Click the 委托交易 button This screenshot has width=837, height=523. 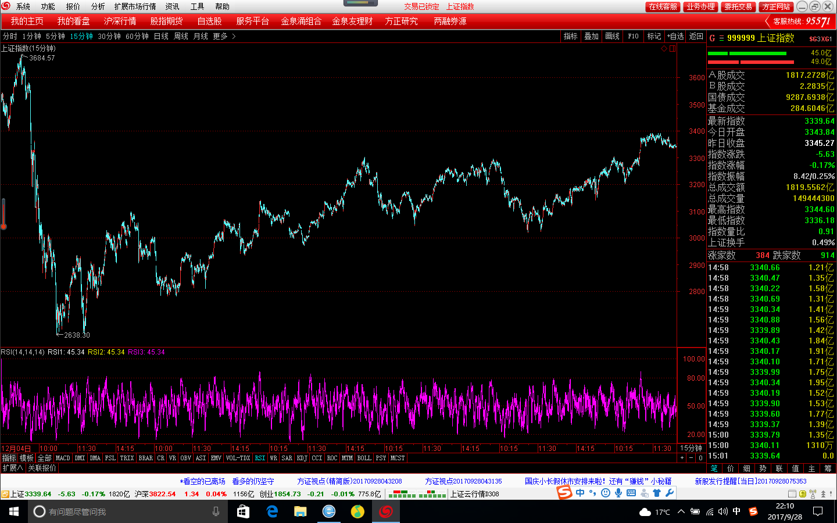point(738,6)
